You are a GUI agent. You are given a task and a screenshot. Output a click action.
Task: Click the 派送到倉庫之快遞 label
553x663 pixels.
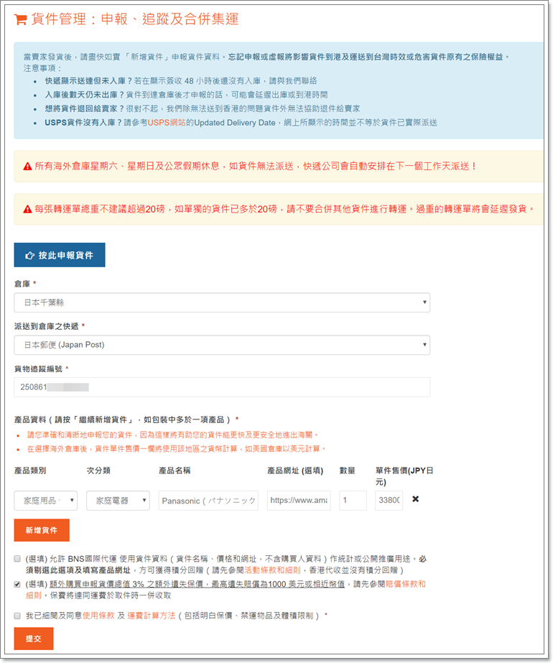[x=47, y=326]
